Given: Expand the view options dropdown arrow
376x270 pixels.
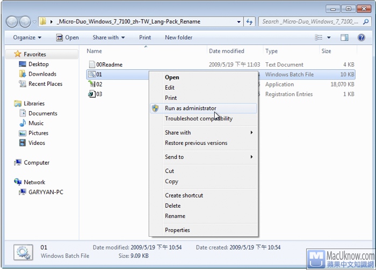Looking at the screenshot, I should click(329, 38).
